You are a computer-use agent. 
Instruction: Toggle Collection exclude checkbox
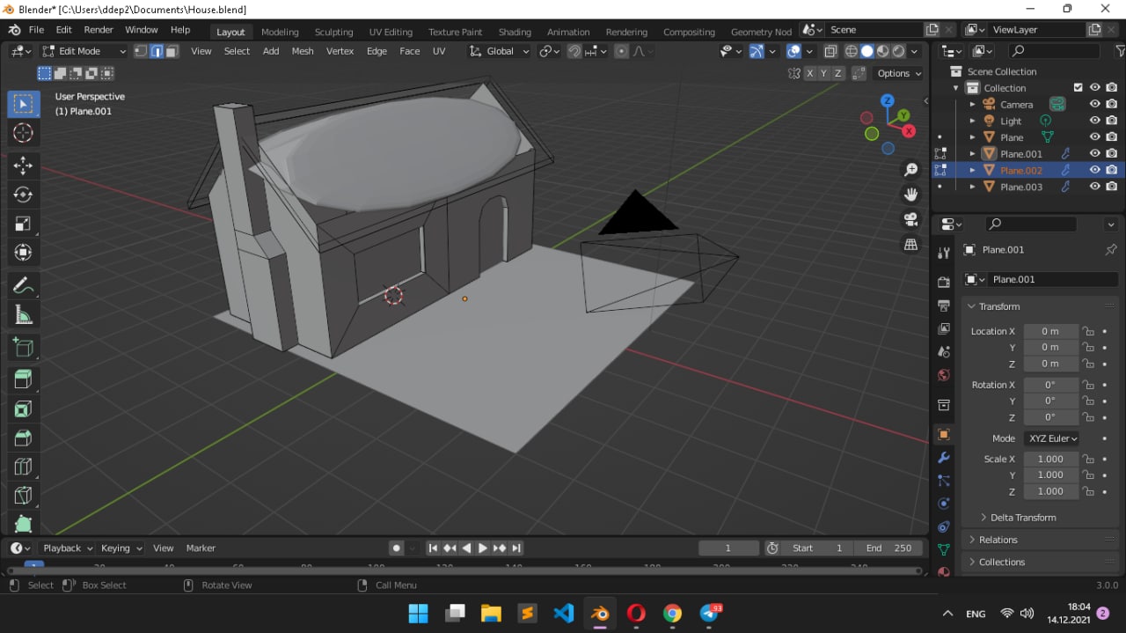click(1078, 88)
